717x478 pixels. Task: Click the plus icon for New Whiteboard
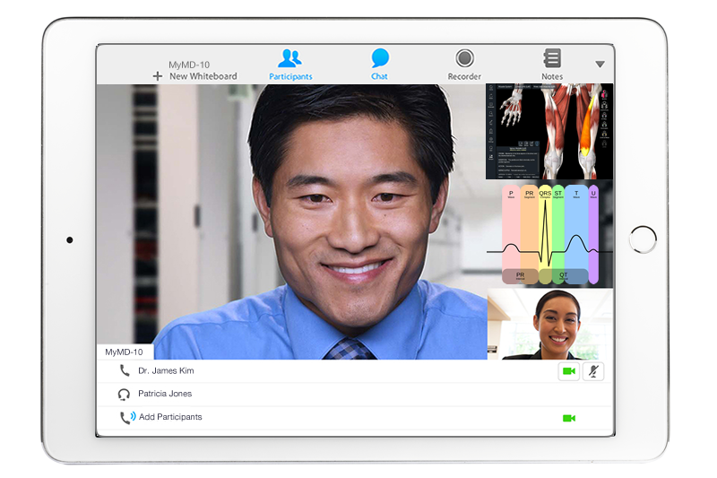point(158,76)
